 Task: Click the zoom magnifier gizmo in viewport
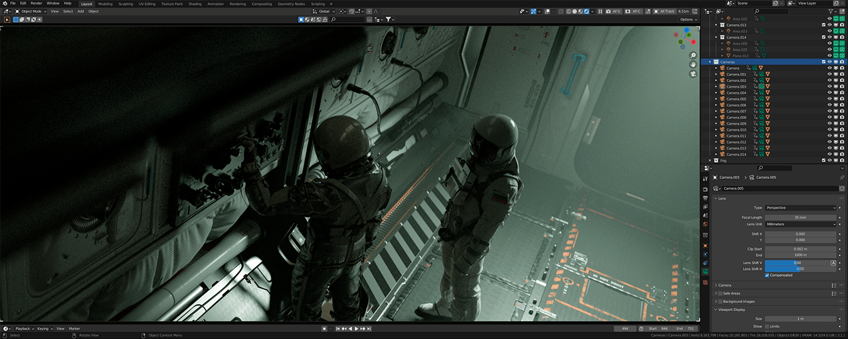(x=693, y=56)
